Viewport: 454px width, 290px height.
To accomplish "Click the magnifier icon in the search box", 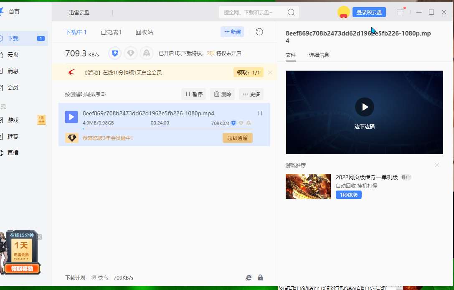I will point(291,12).
